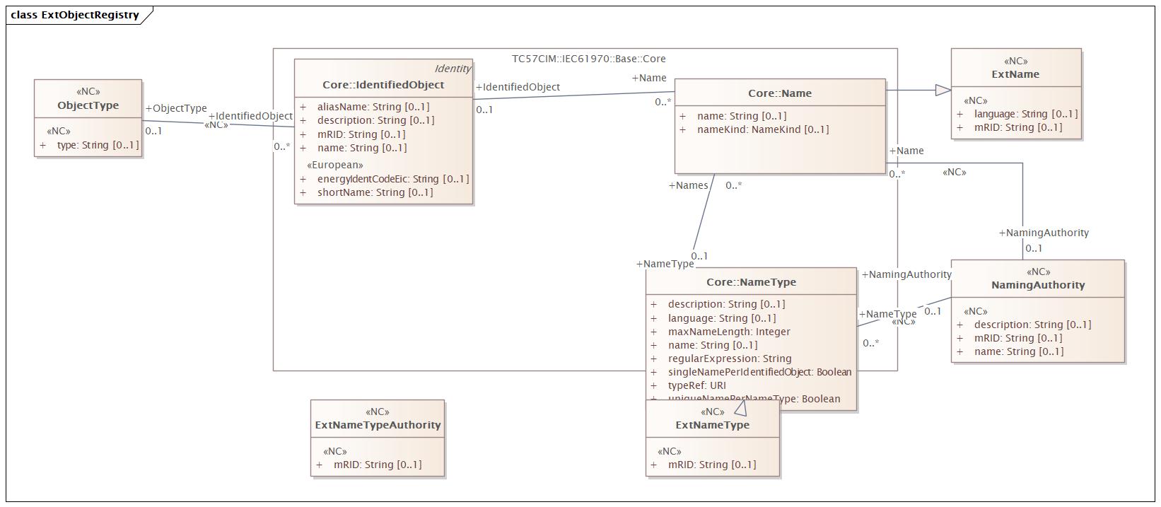Select the singleNamePerIdentifiedObject: Boolean attribute
This screenshot has width=1161, height=507.
(759, 372)
